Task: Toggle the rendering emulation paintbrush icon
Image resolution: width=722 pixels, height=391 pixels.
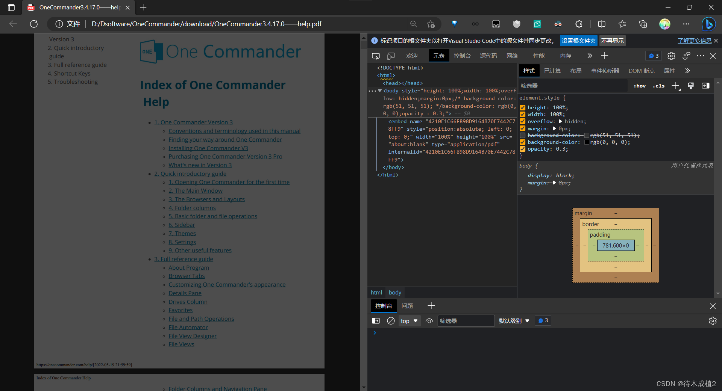Action: [691, 86]
